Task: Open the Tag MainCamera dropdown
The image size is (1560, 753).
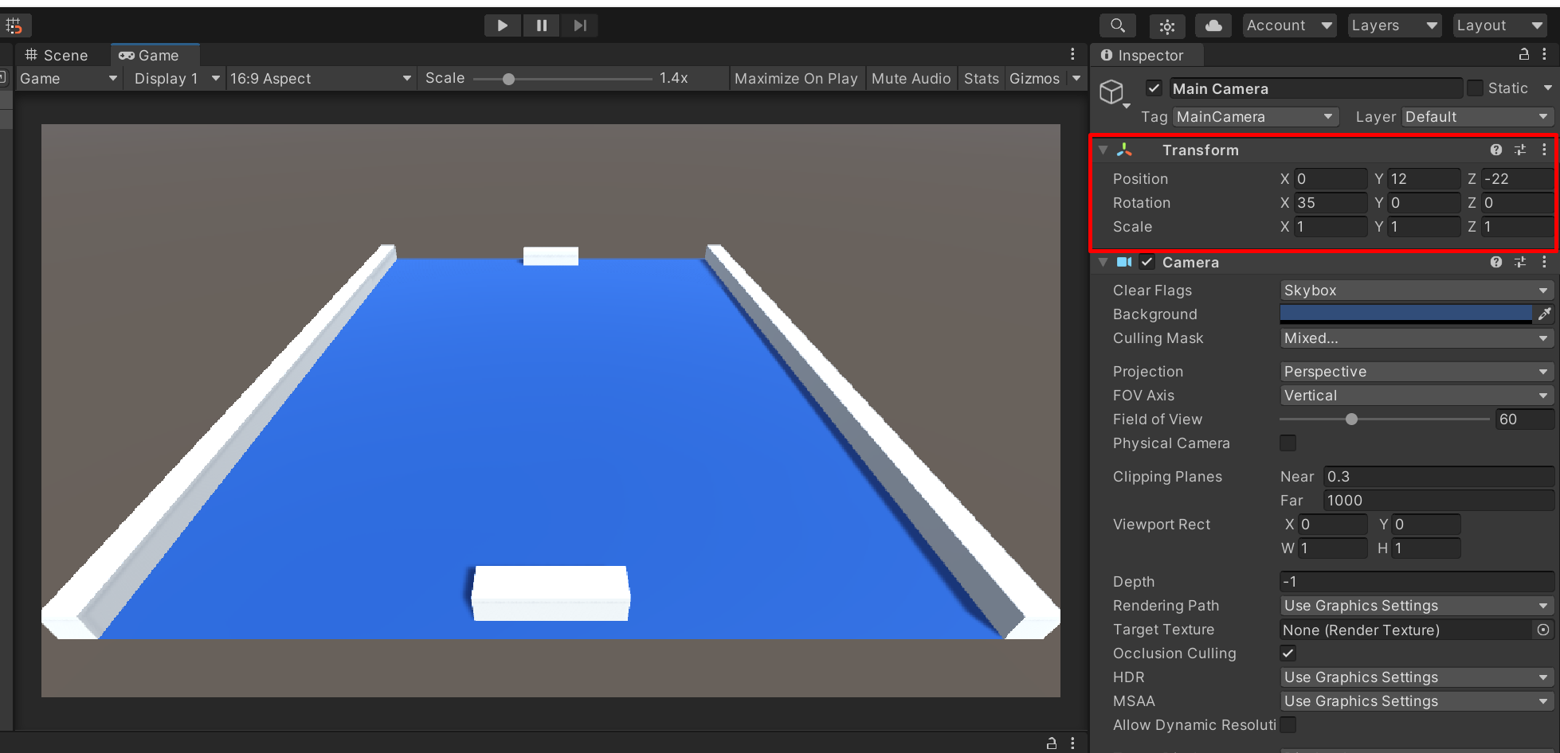Action: (1256, 117)
